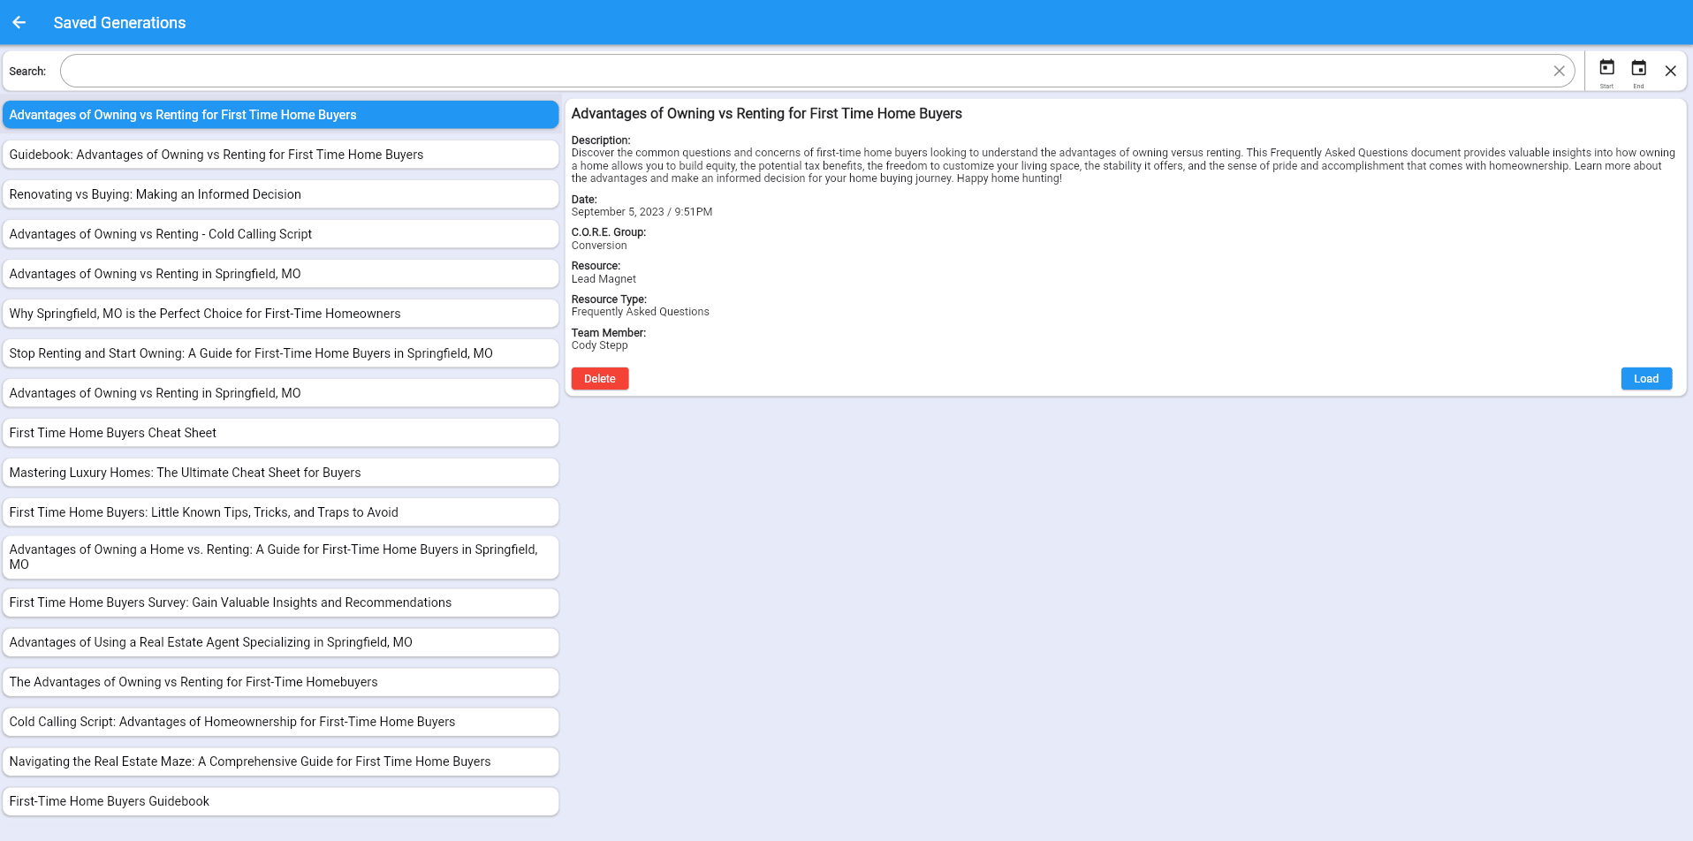Open Renovating vs Buying: Making an Informed Decision
Image resolution: width=1693 pixels, height=841 pixels.
point(280,194)
